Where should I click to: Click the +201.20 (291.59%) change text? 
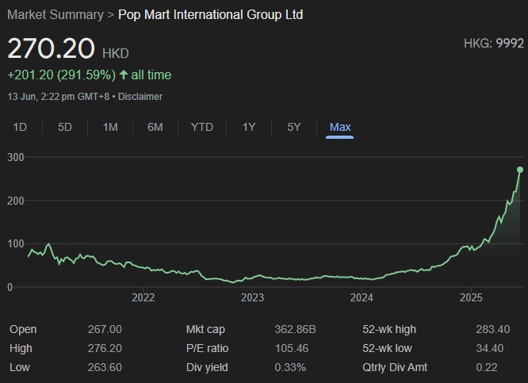(x=62, y=75)
